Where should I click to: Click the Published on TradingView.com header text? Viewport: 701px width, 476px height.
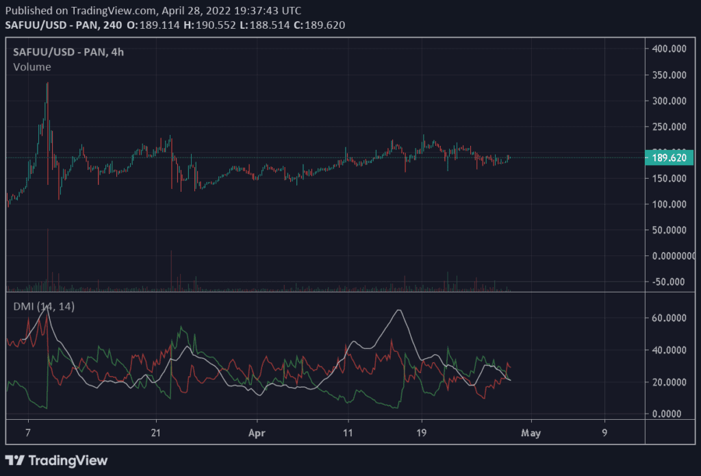coord(81,10)
